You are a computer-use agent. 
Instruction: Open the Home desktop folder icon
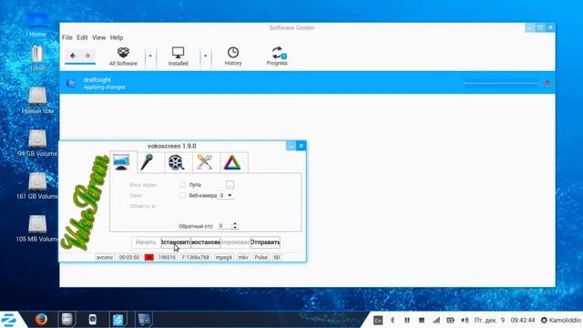(x=37, y=25)
